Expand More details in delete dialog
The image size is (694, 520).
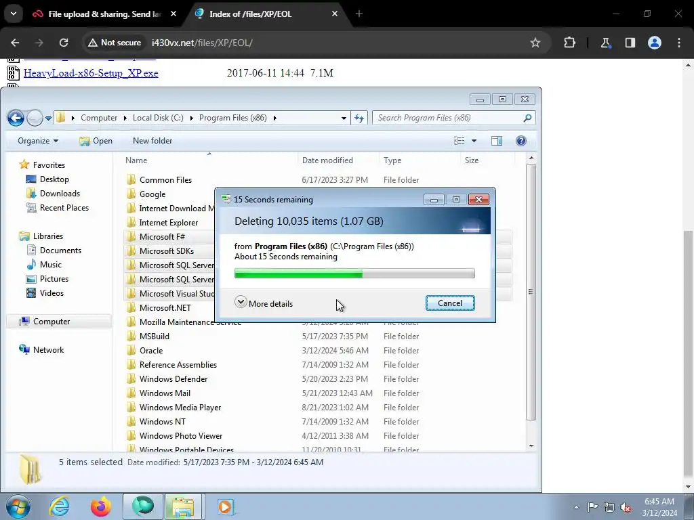click(x=264, y=303)
